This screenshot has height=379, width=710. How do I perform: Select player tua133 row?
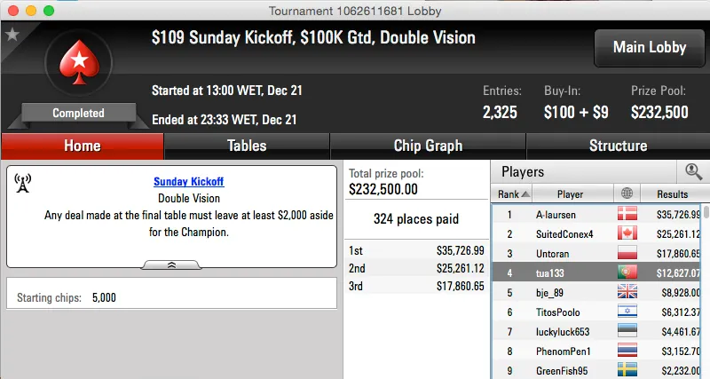[x=570, y=272]
